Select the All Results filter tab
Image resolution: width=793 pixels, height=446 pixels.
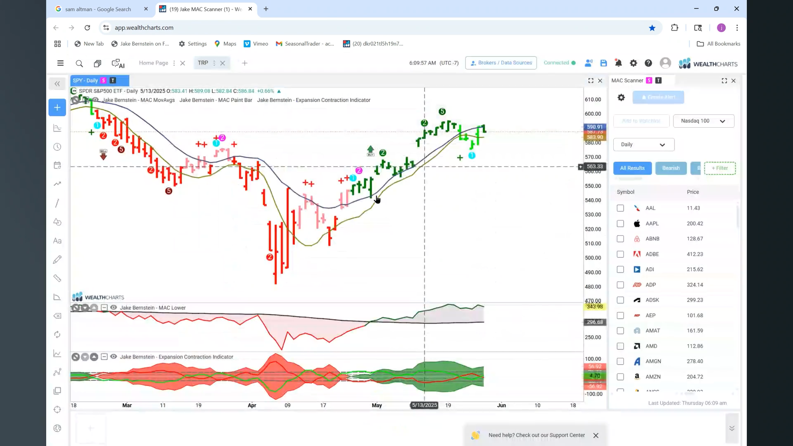pyautogui.click(x=632, y=168)
